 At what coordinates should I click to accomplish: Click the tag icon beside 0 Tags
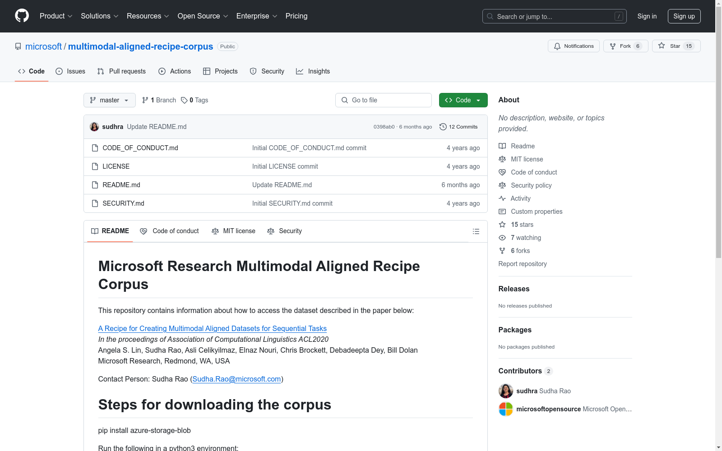tap(184, 100)
